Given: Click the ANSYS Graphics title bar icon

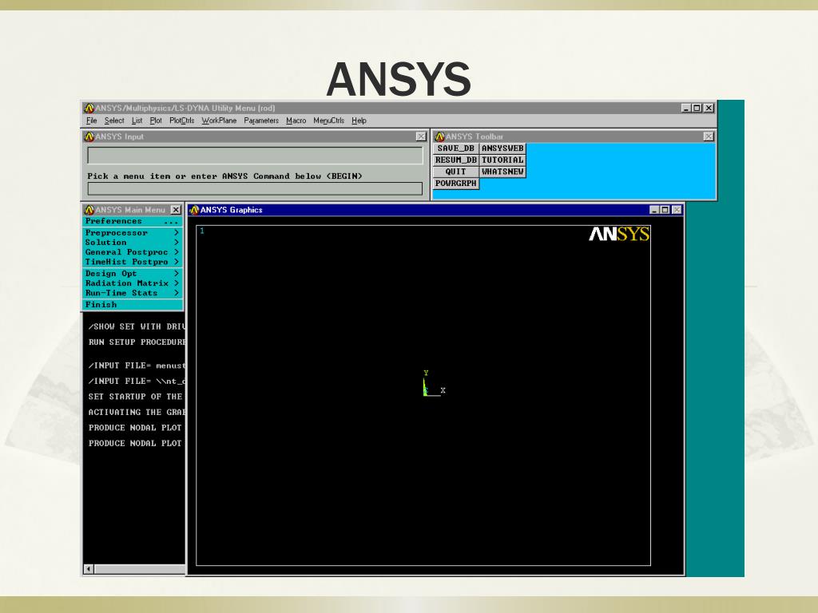Looking at the screenshot, I should (194, 210).
